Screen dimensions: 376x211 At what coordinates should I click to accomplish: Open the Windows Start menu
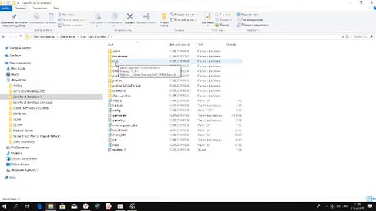(4, 206)
